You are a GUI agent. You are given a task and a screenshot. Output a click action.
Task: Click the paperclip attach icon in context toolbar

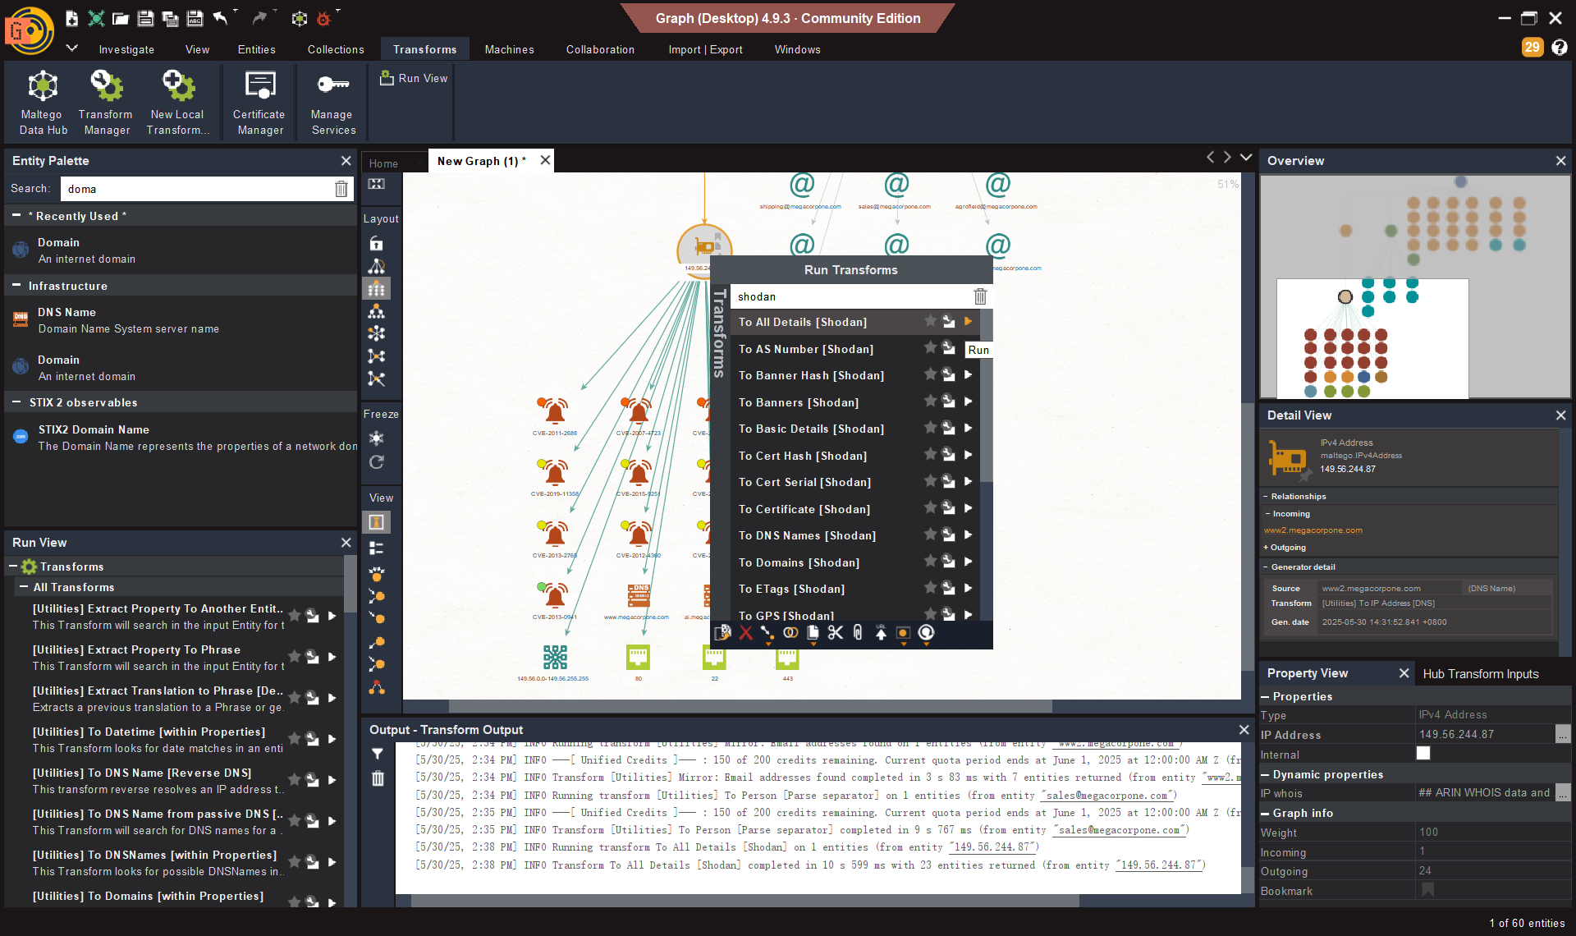click(x=858, y=633)
